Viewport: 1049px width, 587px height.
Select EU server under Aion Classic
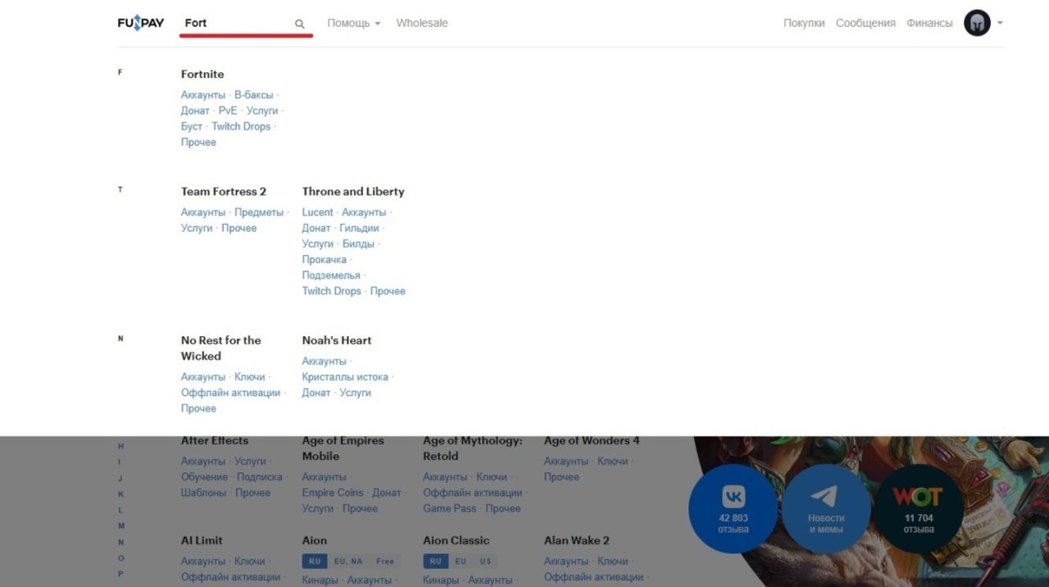click(x=461, y=562)
